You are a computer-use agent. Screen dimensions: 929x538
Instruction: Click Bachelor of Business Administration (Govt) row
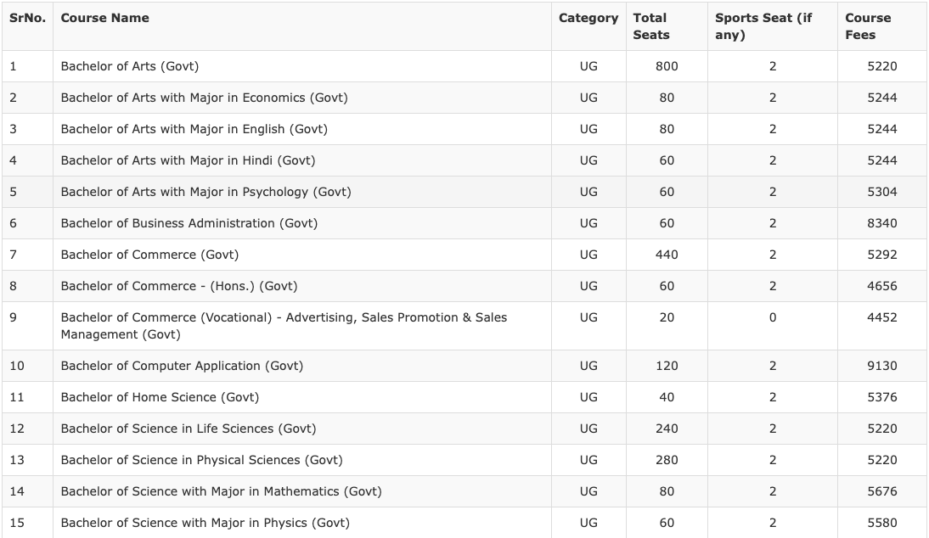[x=189, y=223]
